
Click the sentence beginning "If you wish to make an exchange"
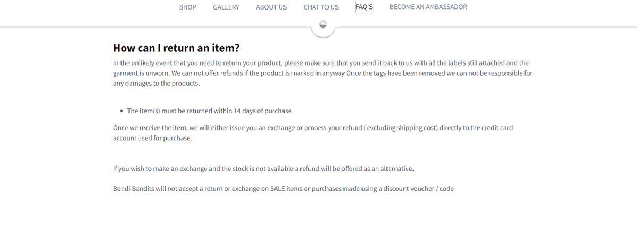(x=263, y=169)
